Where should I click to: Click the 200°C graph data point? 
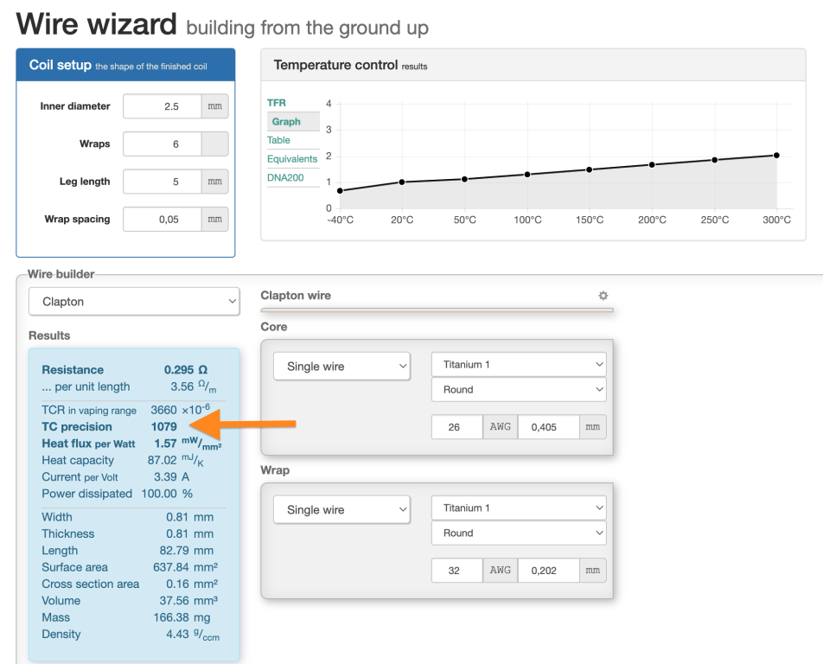[x=652, y=165]
